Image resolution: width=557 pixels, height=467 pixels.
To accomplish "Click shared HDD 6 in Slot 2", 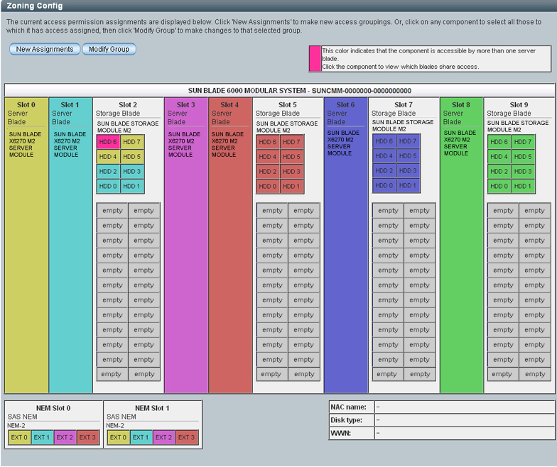I will (x=108, y=142).
